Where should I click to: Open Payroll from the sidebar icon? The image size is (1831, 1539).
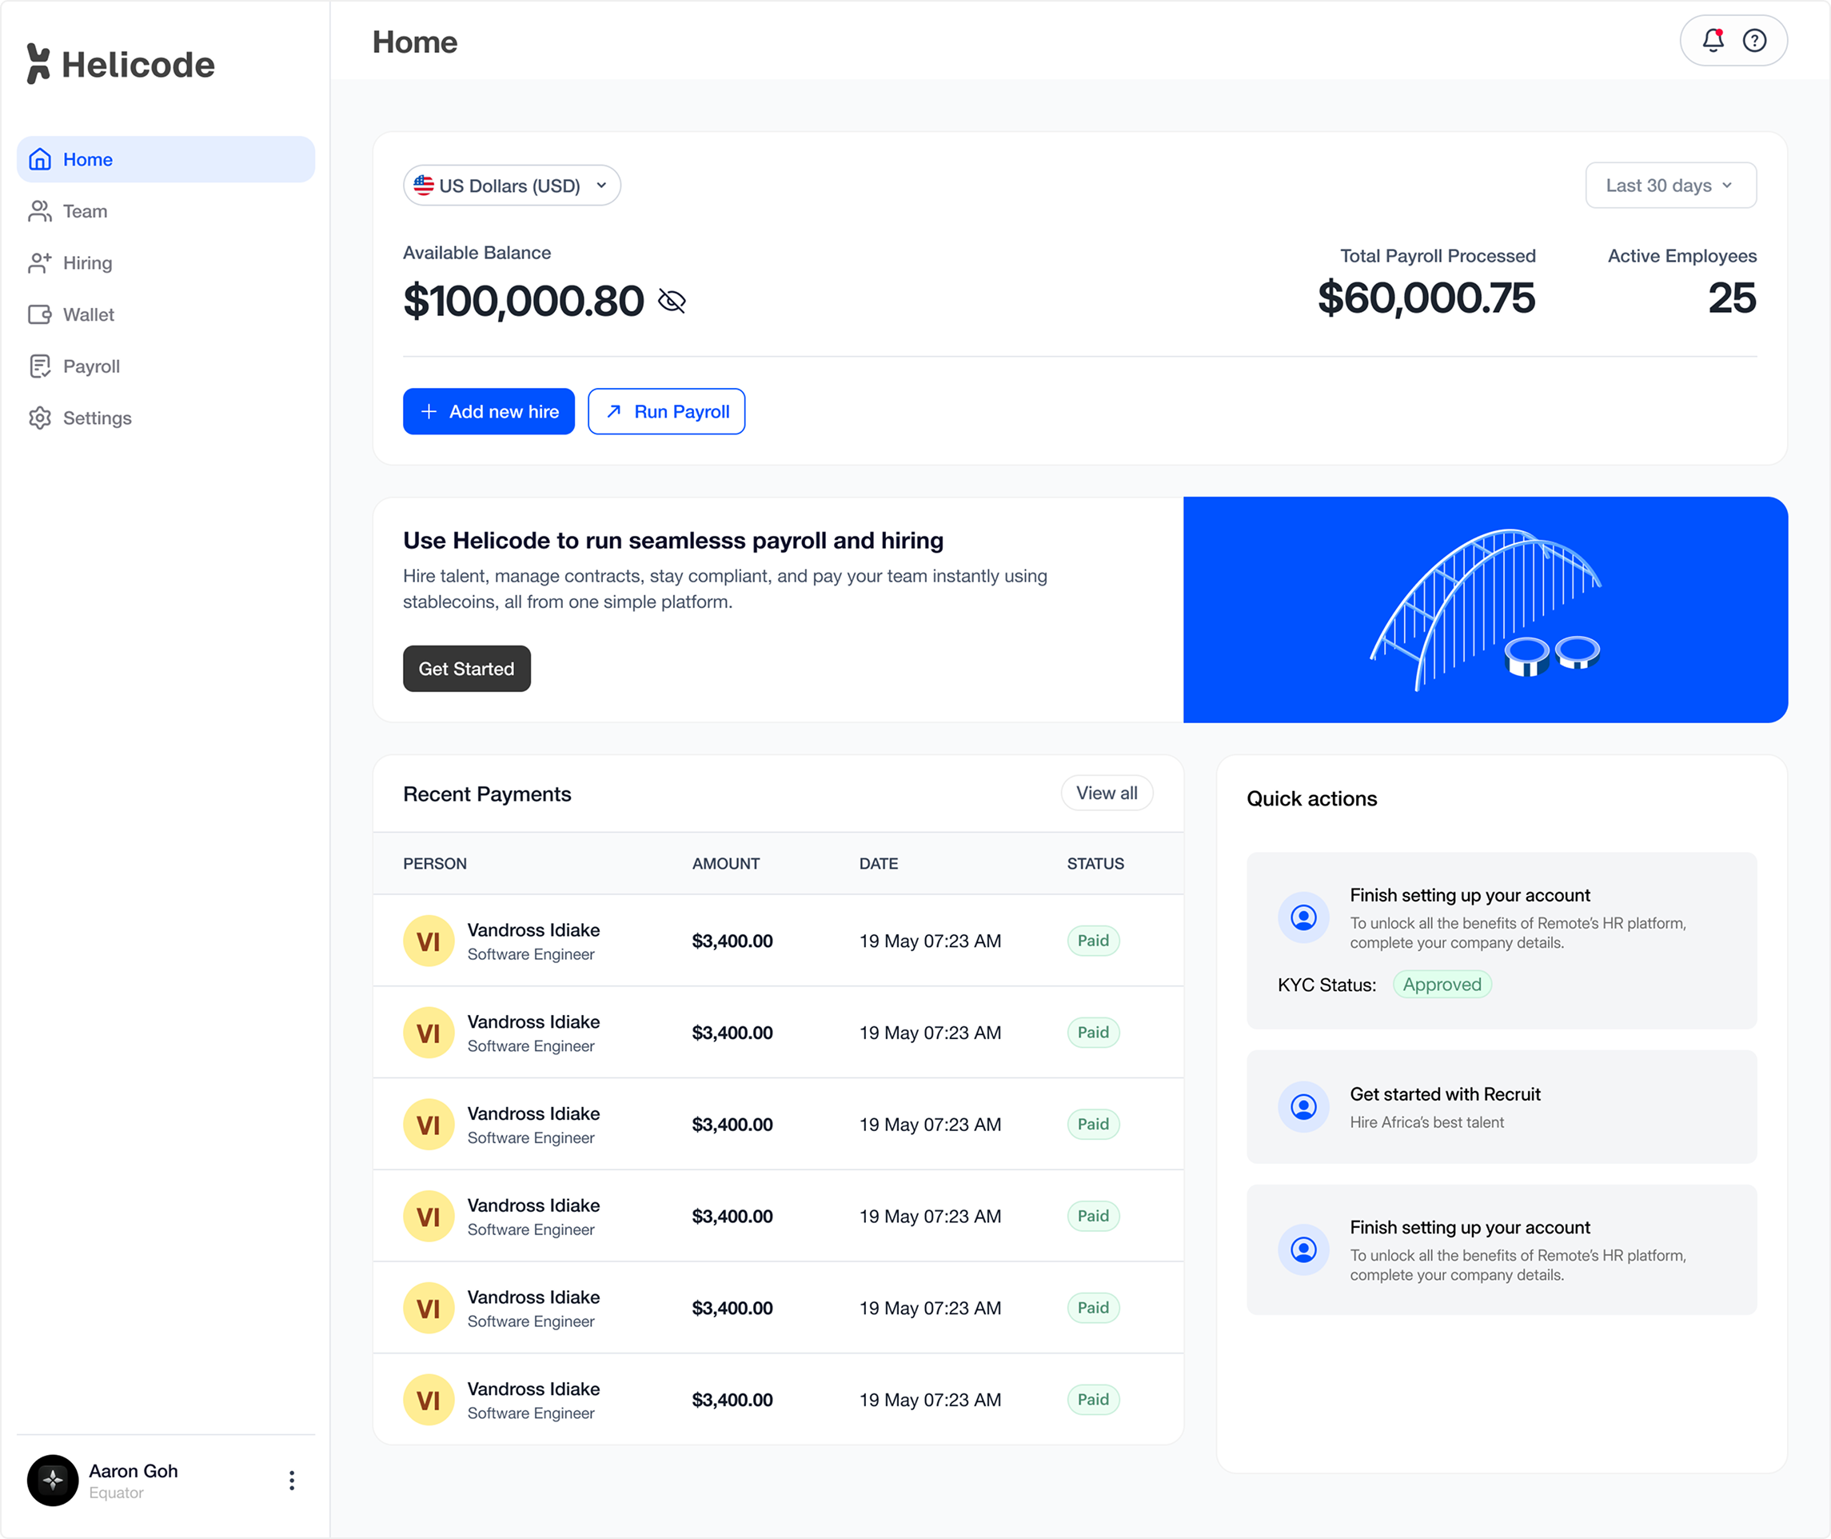40,366
